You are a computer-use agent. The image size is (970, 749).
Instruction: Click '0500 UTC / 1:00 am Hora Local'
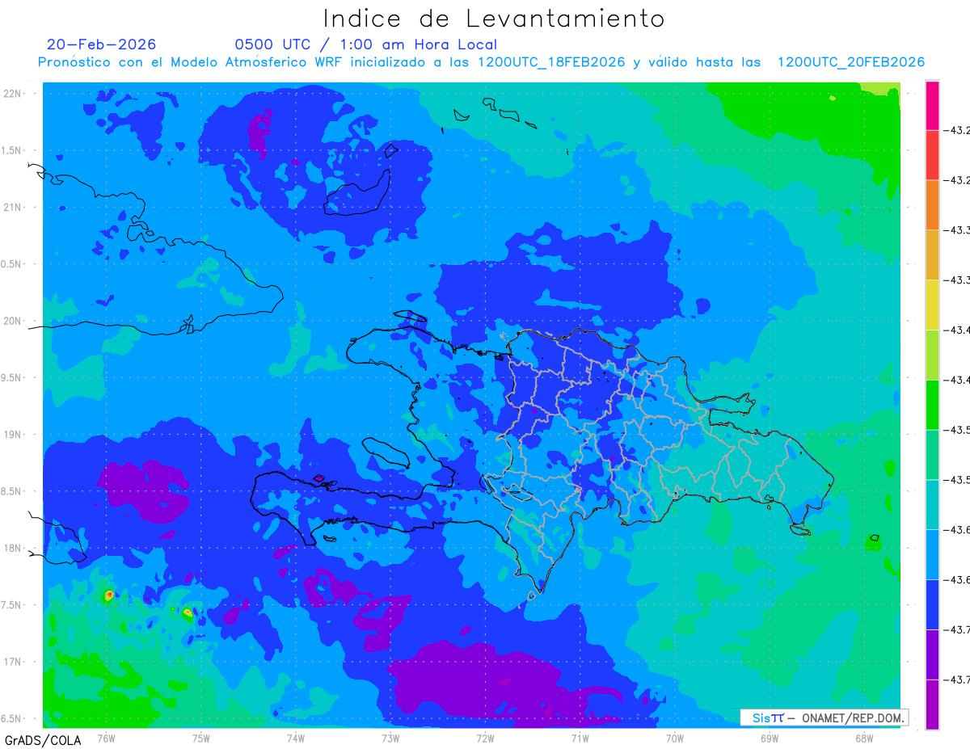pos(366,44)
